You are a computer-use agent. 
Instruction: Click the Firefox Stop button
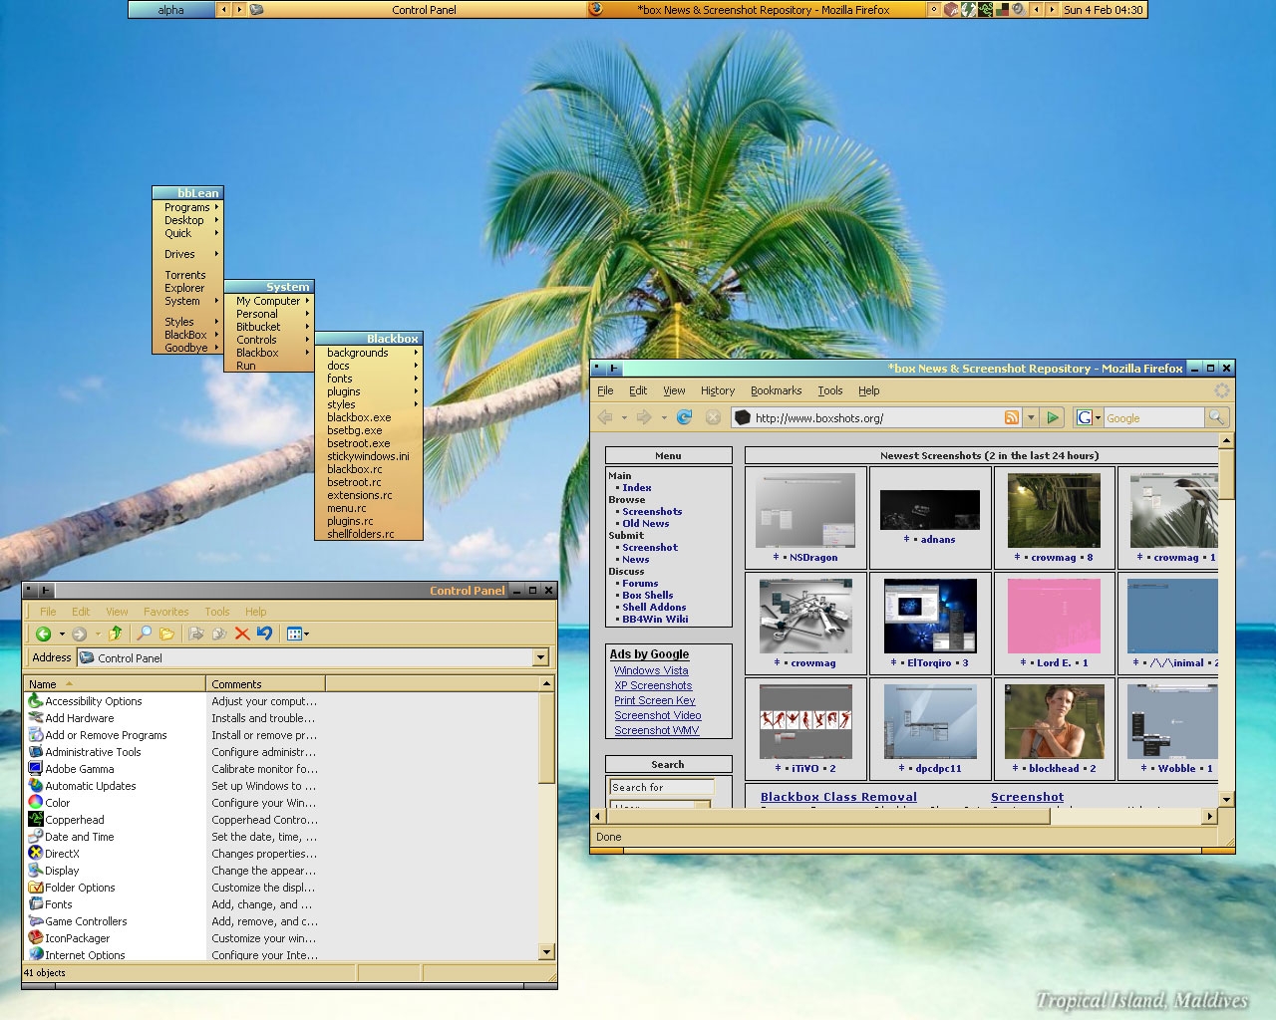713,417
